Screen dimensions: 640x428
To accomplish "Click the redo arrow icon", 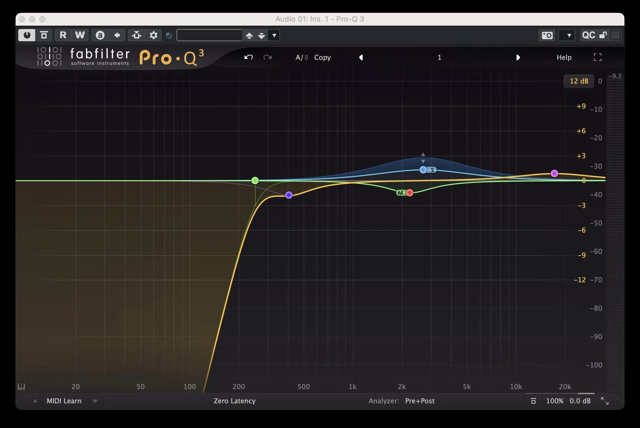I will (268, 57).
